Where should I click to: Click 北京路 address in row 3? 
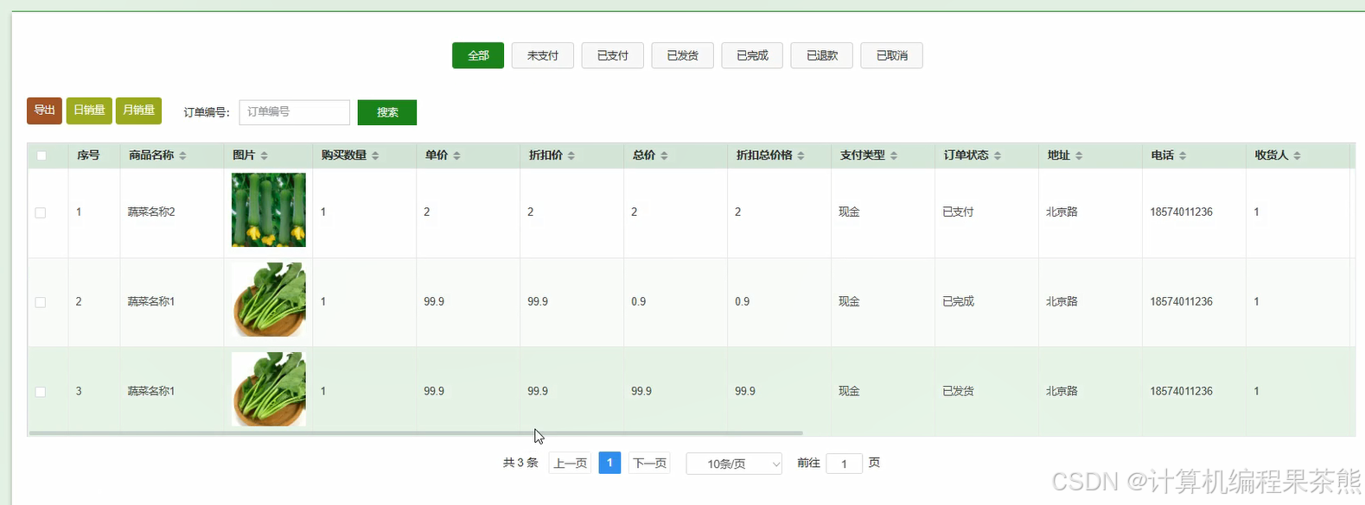click(1062, 392)
